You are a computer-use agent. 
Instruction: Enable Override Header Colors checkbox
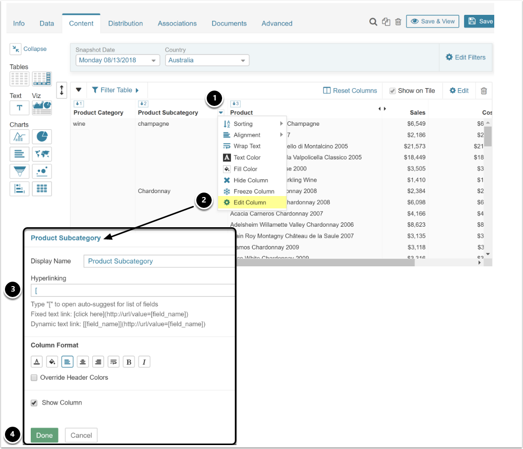pos(34,378)
